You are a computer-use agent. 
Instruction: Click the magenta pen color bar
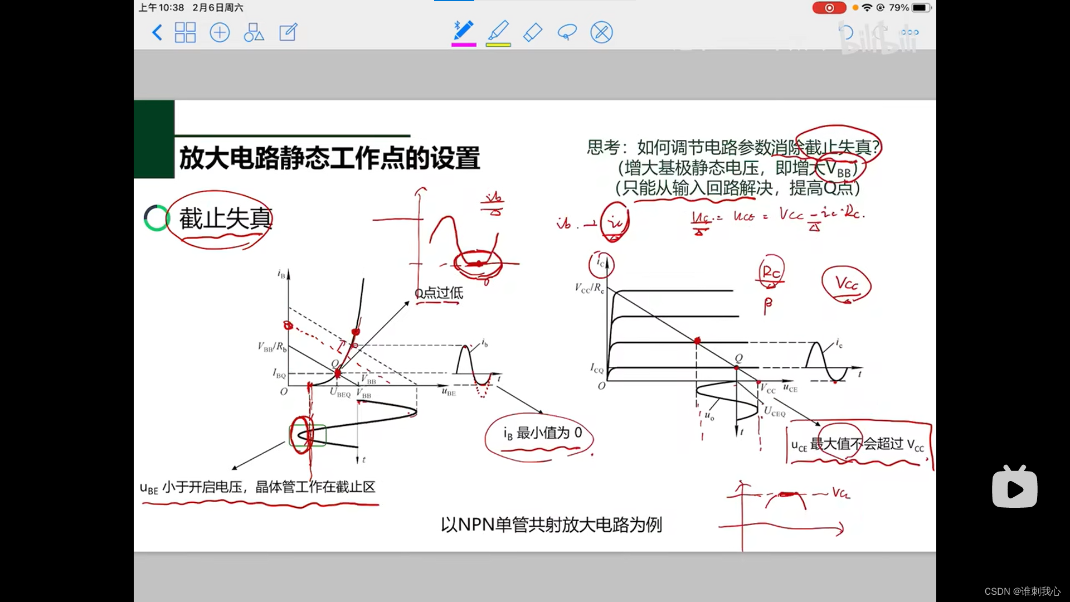pos(464,45)
